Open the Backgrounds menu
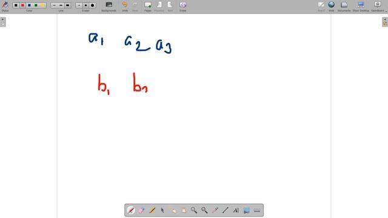Screen dimensions: 388x218 coord(109,7)
